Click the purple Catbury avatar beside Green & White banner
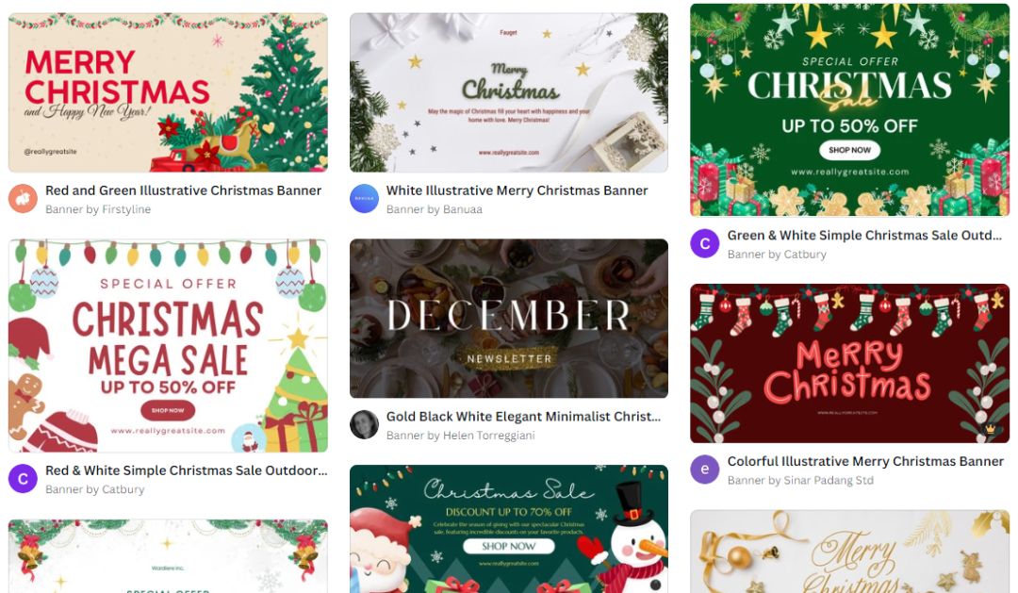 tap(705, 243)
